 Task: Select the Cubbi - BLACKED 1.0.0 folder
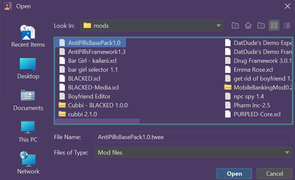point(98,105)
